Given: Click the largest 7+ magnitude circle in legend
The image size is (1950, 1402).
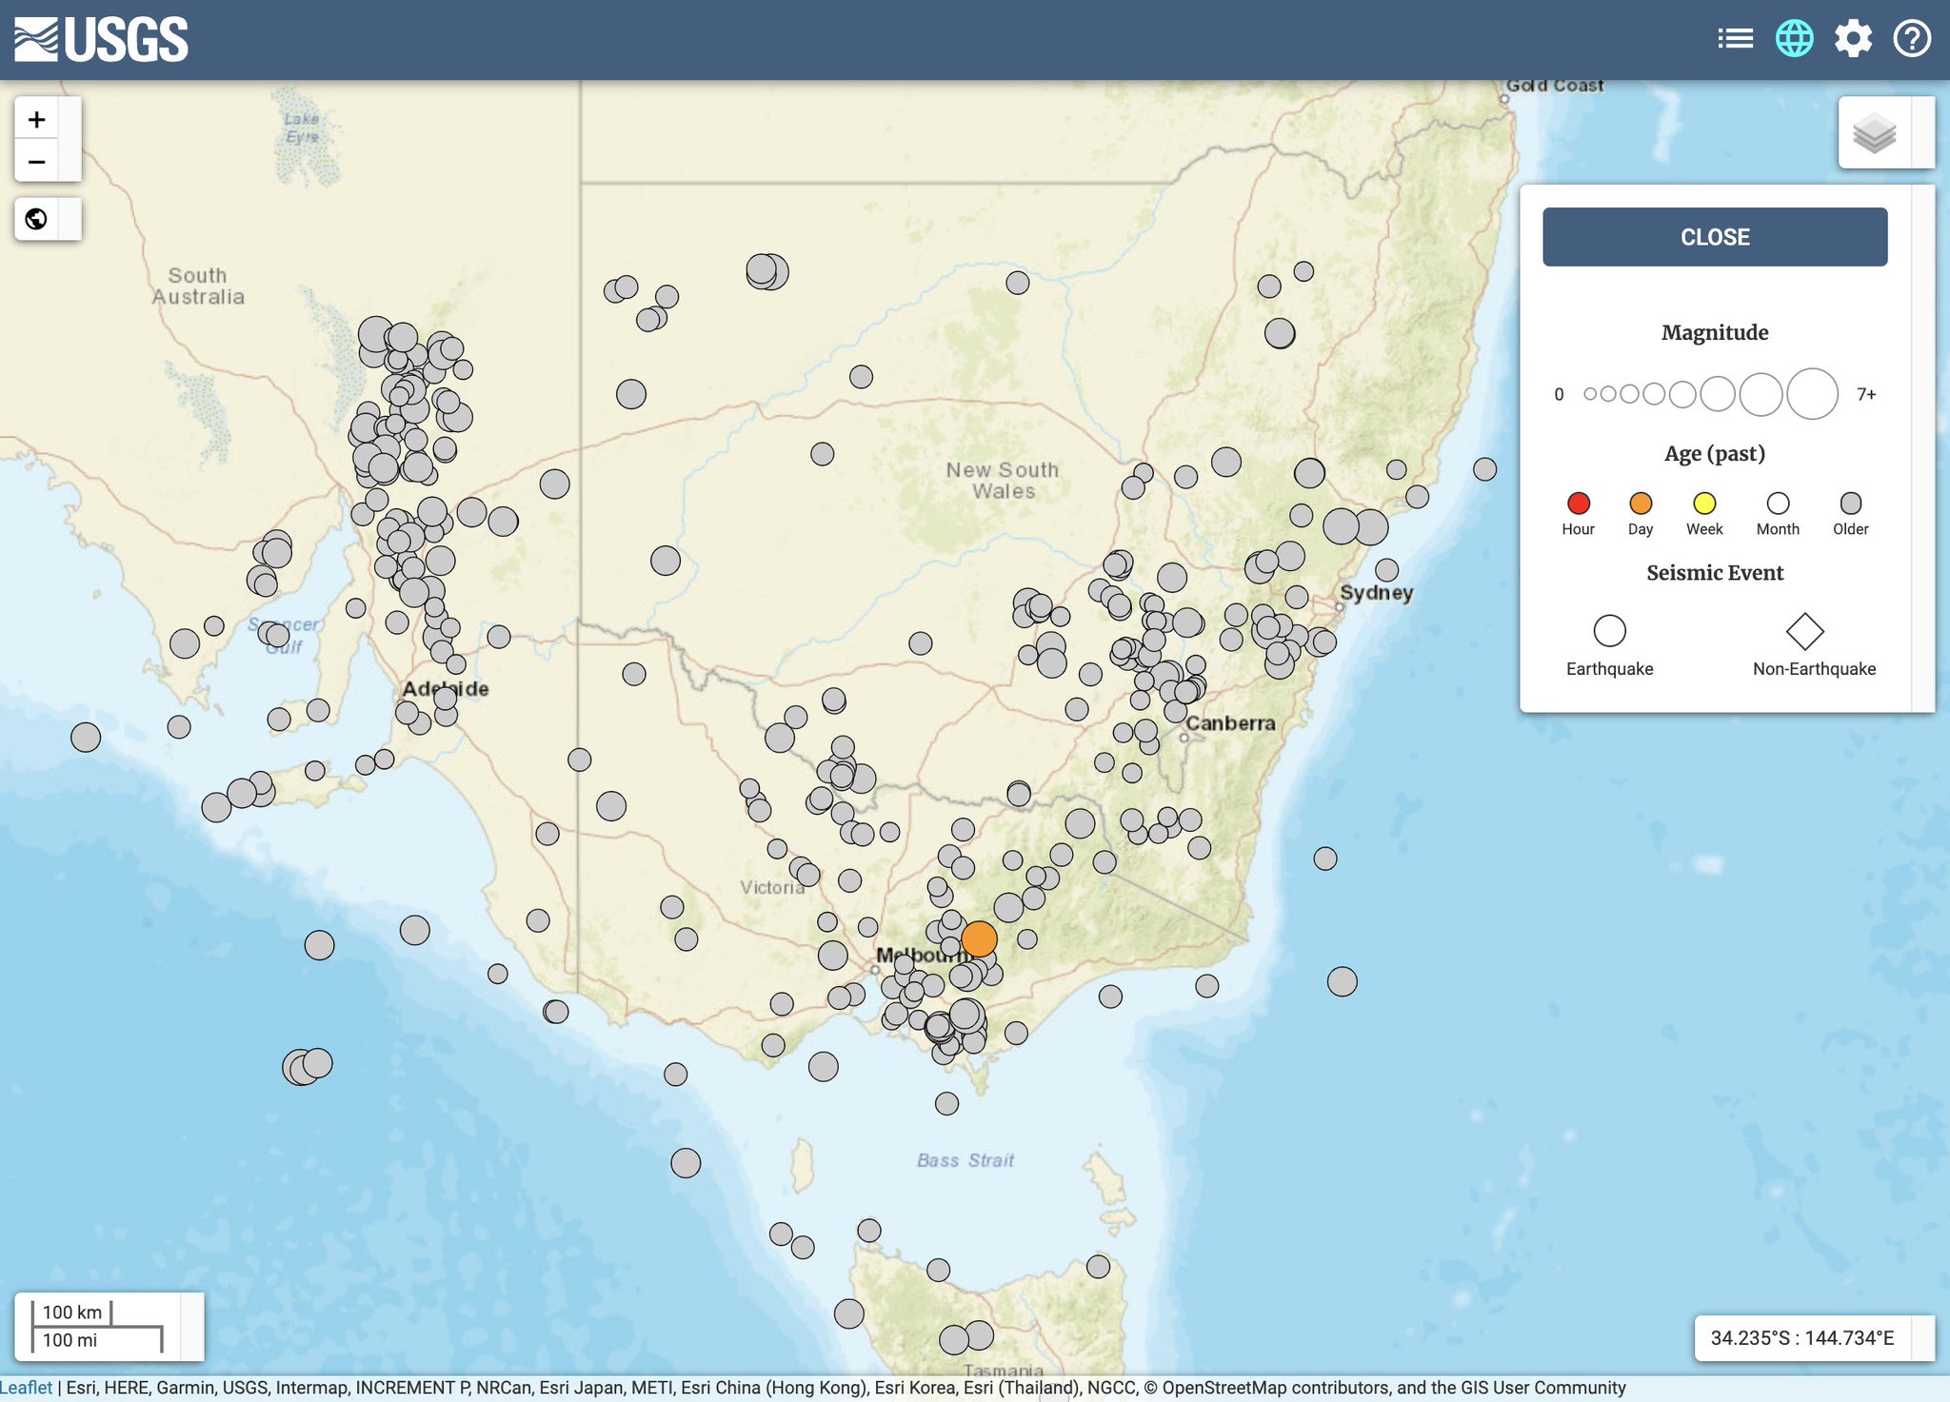Looking at the screenshot, I should click(x=1812, y=393).
